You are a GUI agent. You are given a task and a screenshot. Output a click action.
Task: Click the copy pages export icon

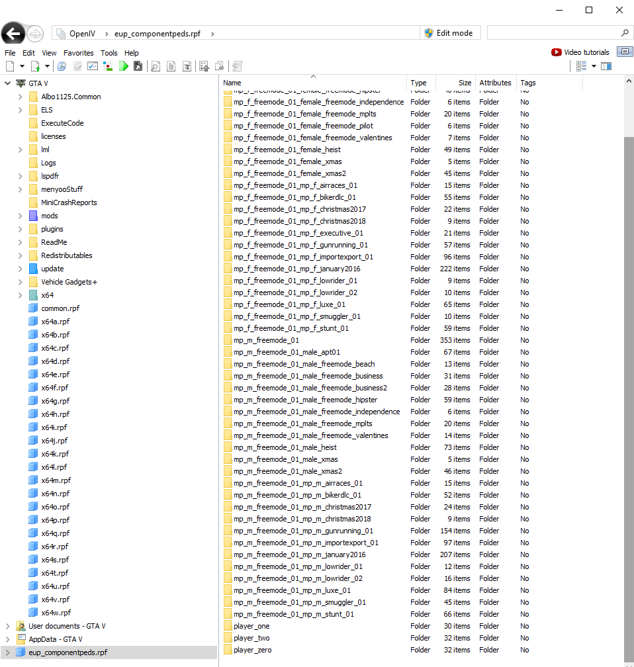click(x=220, y=66)
